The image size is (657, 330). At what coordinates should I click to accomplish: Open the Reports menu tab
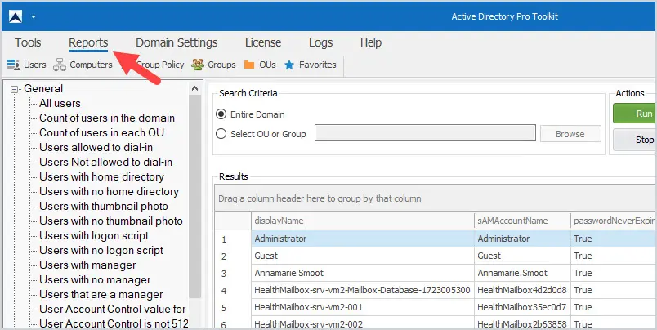(x=88, y=42)
